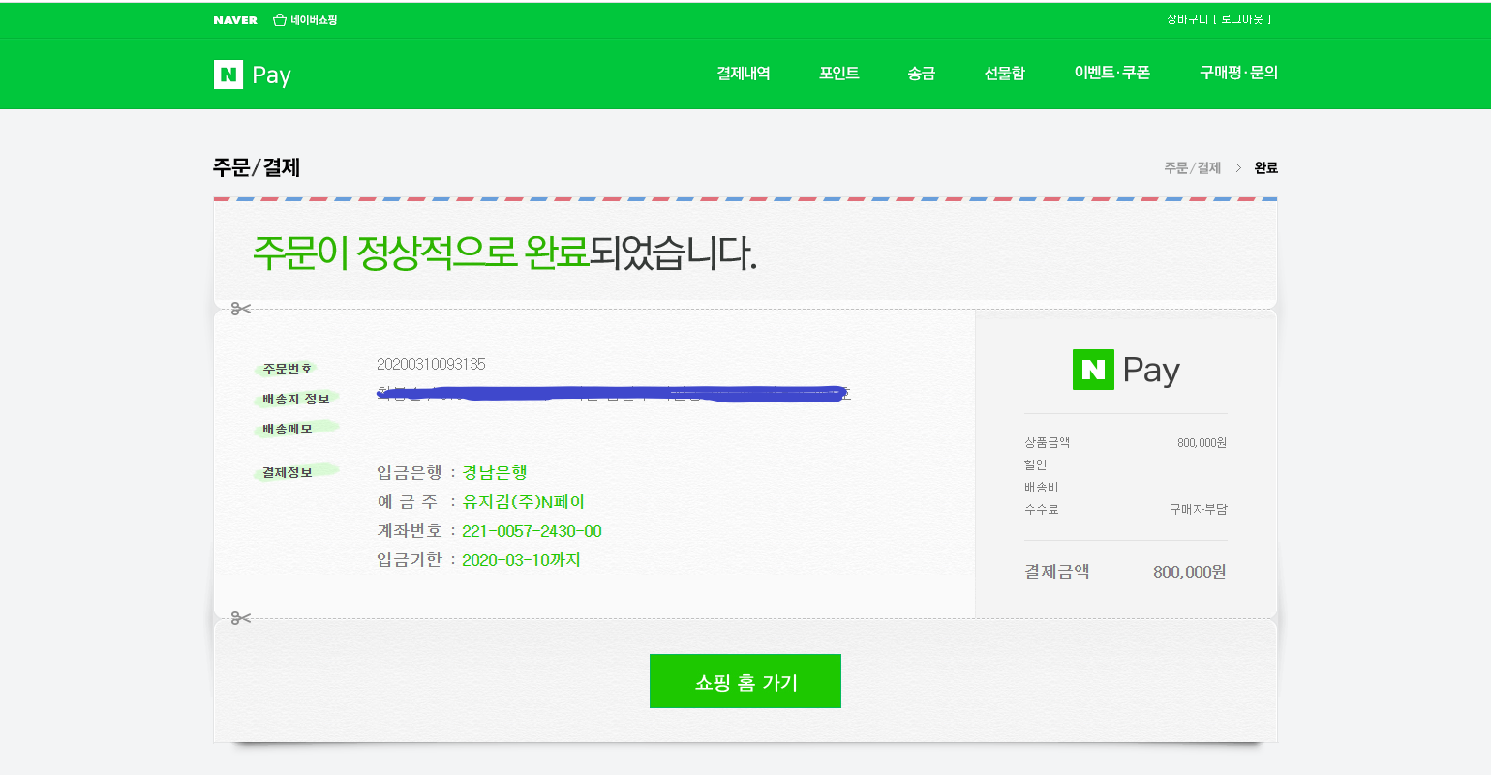This screenshot has height=775, width=1491.
Task: Select order number 20200310093135
Action: (431, 364)
